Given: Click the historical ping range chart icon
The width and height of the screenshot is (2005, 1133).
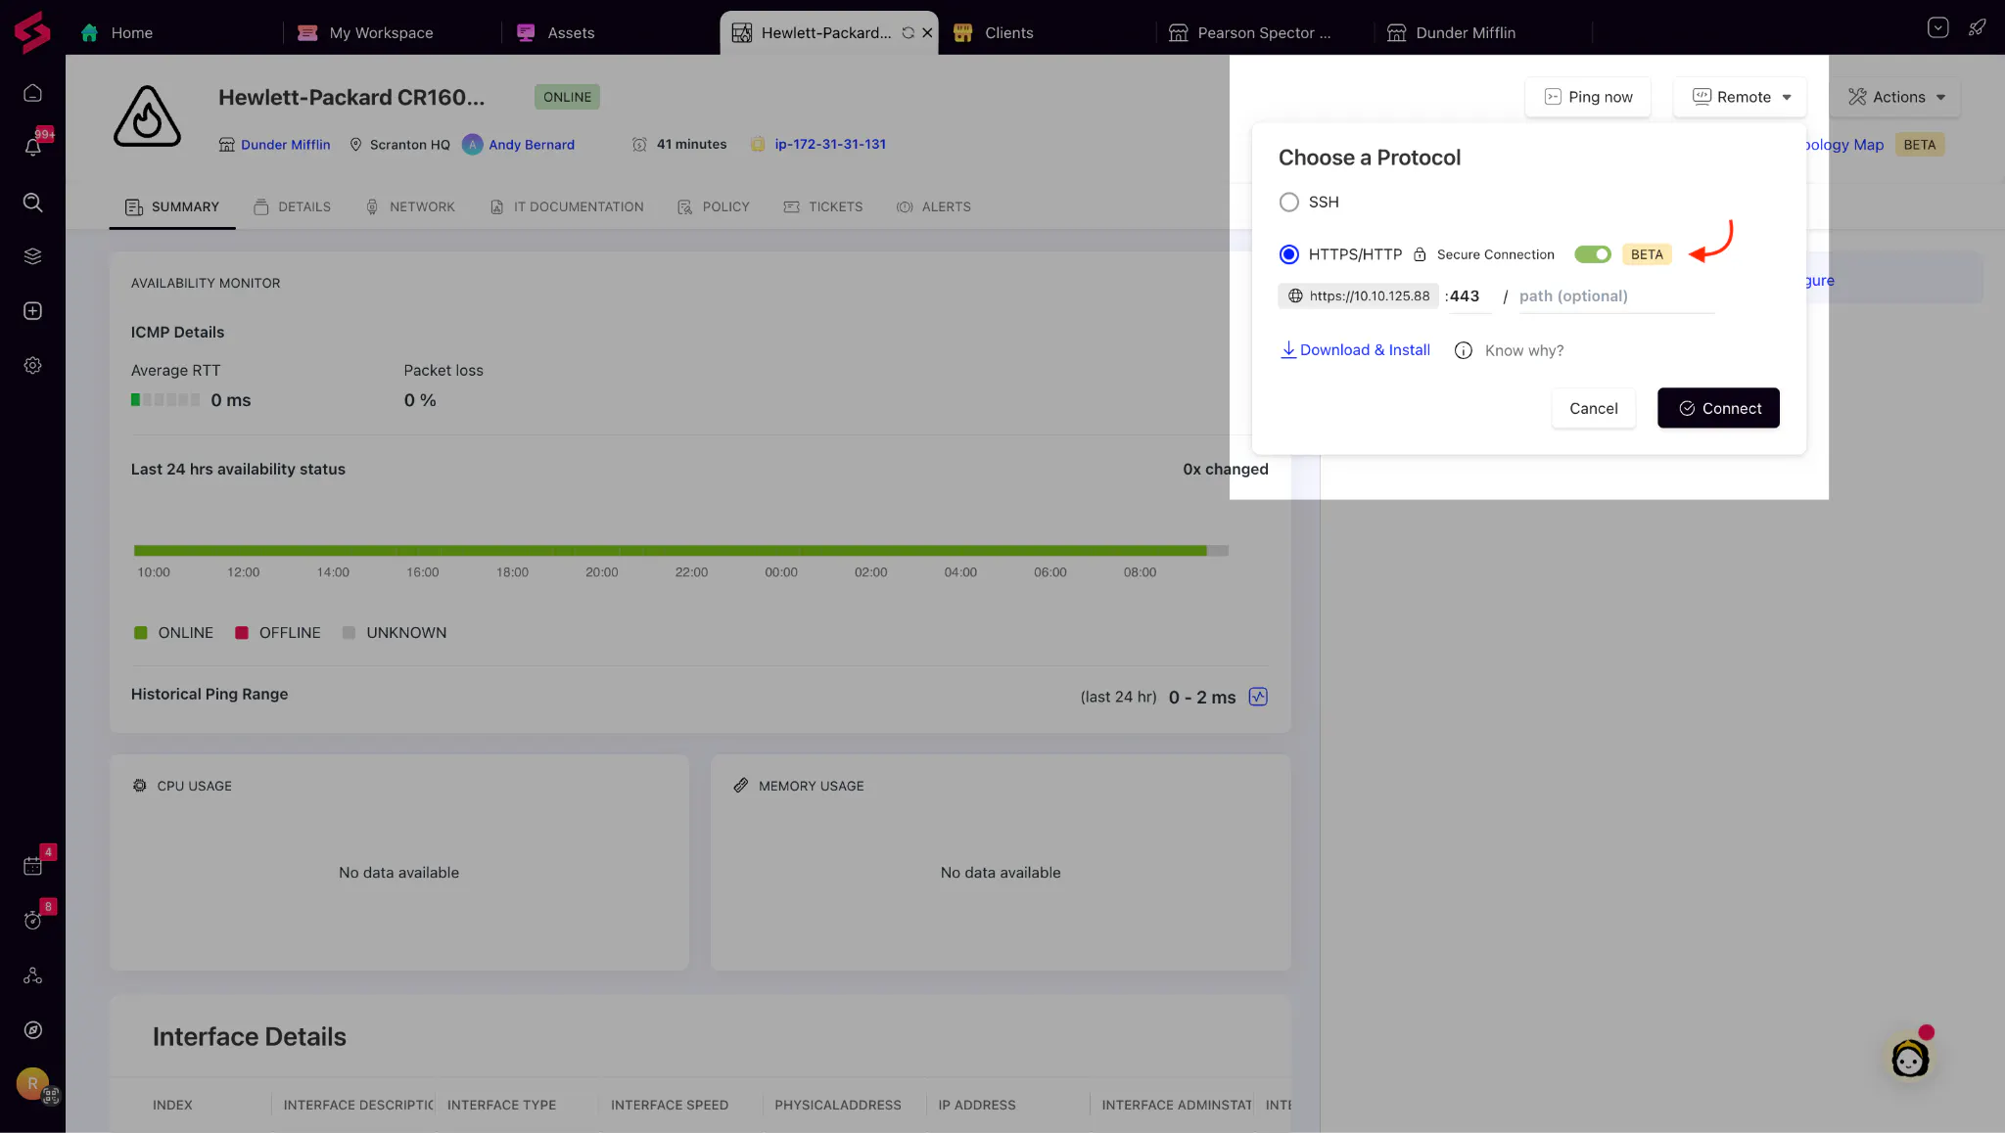Looking at the screenshot, I should 1258,697.
